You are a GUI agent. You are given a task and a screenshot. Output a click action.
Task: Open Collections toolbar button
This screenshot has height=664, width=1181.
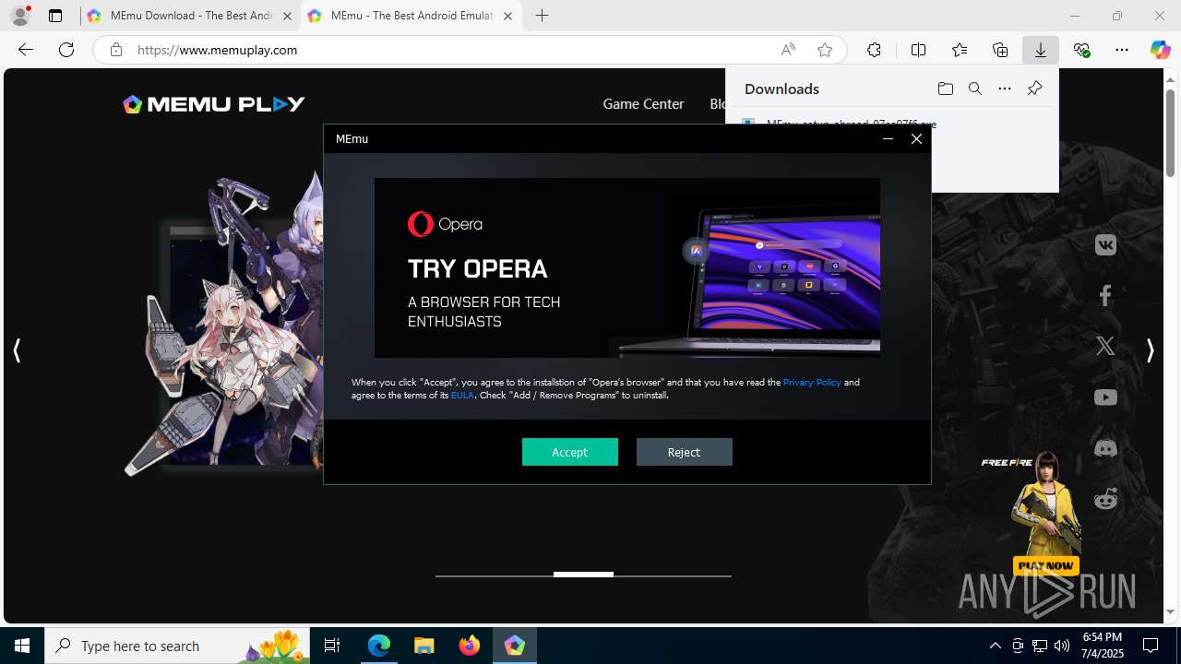(1000, 50)
